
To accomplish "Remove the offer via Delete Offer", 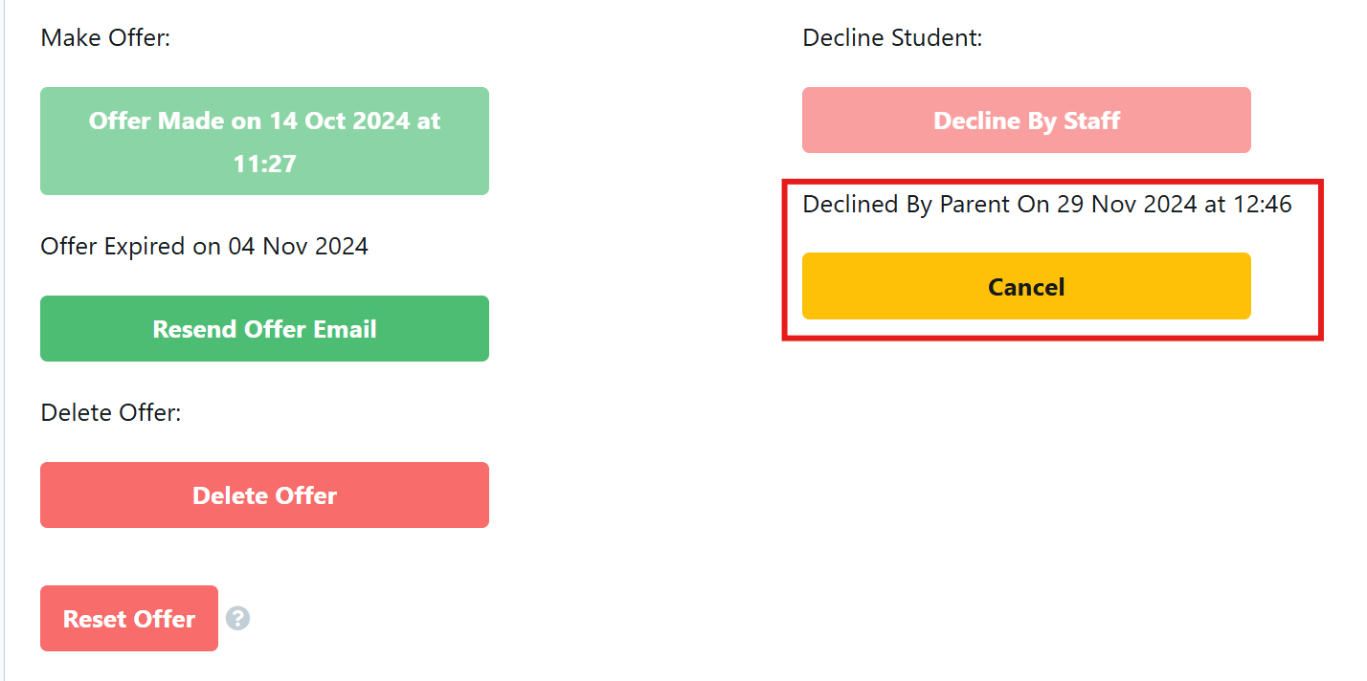I will click(x=264, y=494).
